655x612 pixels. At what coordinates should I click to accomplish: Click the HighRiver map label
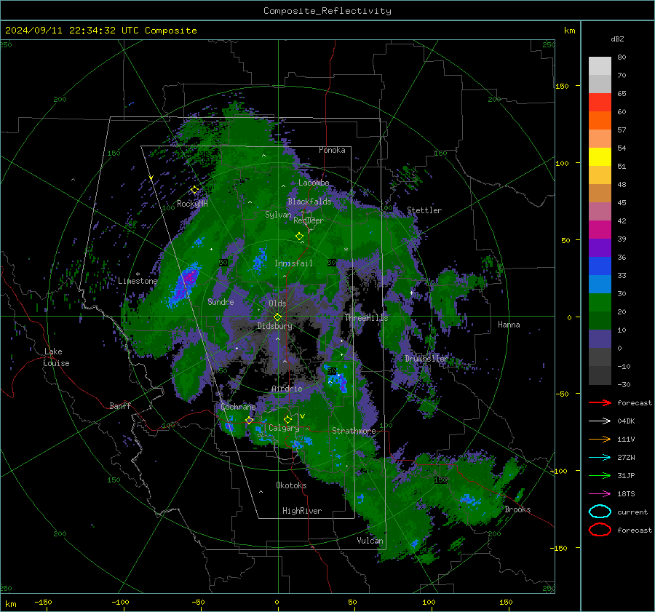point(302,511)
